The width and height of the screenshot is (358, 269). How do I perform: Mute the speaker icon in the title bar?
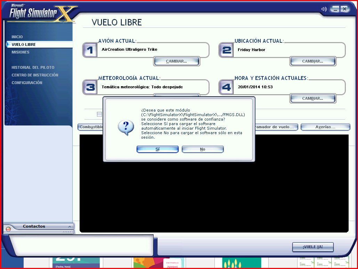tap(324, 9)
